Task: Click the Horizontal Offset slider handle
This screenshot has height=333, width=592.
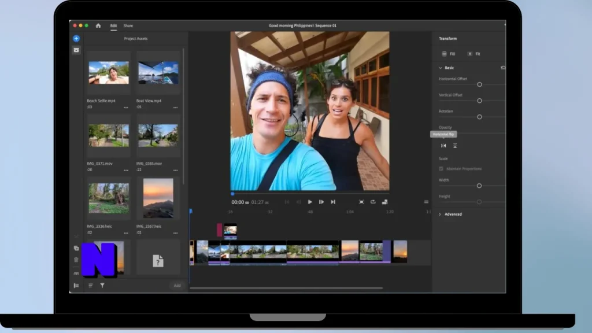Action: pyautogui.click(x=479, y=84)
